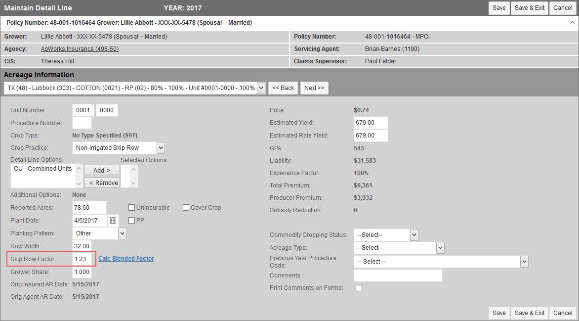The image size is (579, 321).
Task: Open the Acreage Type dropdown
Action: (x=440, y=247)
